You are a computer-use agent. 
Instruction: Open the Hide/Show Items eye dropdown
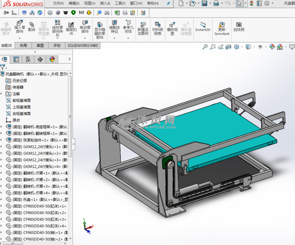click(x=261, y=47)
